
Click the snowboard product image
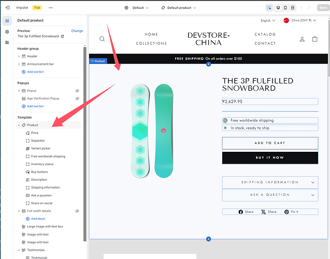pos(152,131)
